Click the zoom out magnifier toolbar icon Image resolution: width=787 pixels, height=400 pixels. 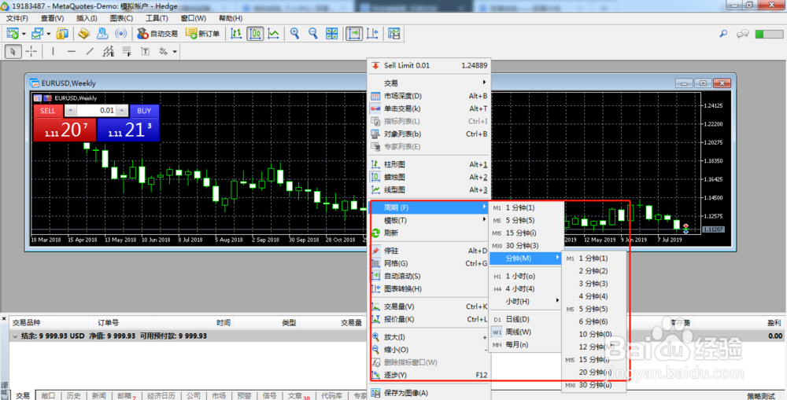[313, 34]
